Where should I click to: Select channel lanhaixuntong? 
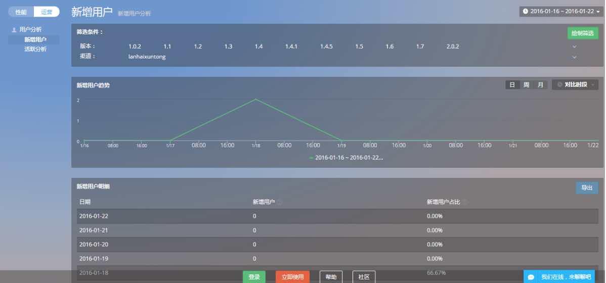tap(147, 57)
